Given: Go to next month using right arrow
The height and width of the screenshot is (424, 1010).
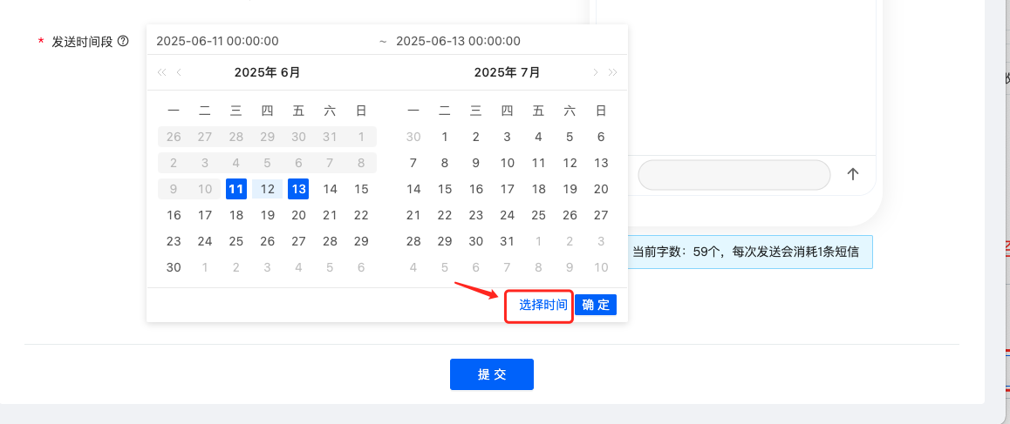Looking at the screenshot, I should [595, 72].
